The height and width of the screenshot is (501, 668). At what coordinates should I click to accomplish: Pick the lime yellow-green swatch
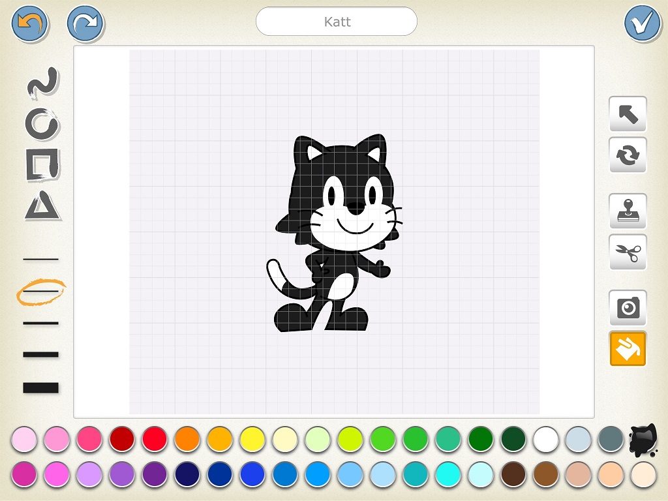(x=350, y=439)
